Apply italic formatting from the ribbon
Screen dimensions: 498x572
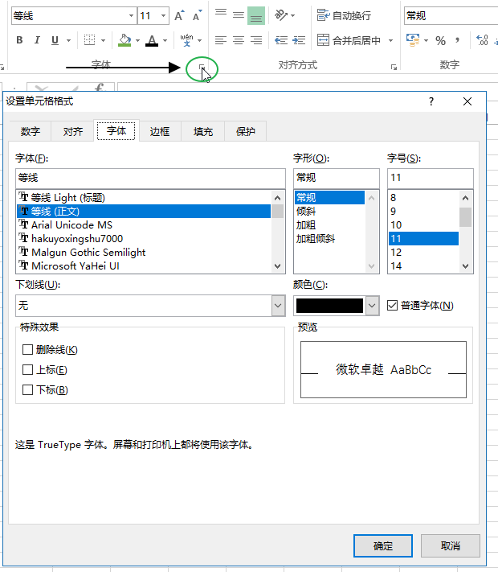[x=37, y=40]
